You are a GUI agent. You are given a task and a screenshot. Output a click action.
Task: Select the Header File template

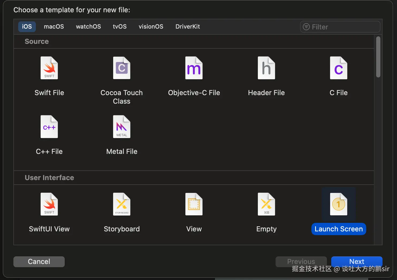click(x=266, y=68)
